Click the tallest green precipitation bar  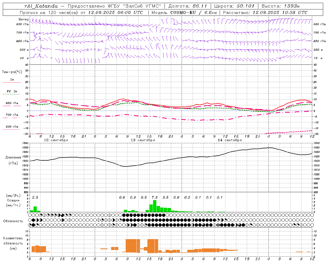click(155, 206)
